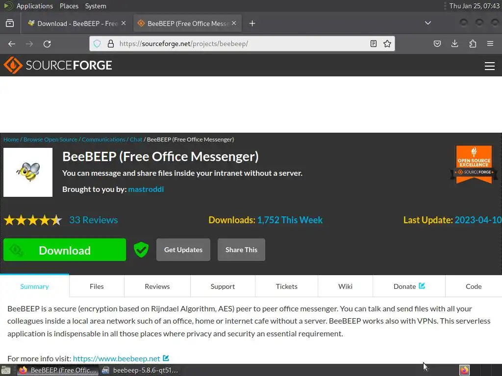Switch to the BeeBEEP Firefox taskbar window
This screenshot has height=376, width=502.
pyautogui.click(x=58, y=370)
